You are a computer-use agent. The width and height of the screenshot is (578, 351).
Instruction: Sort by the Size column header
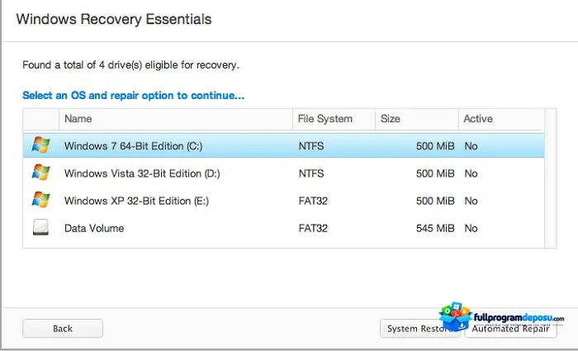[x=417, y=119]
